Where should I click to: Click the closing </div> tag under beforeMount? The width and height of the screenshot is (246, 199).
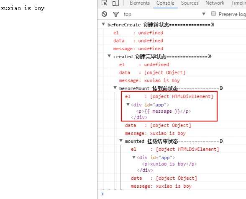(139, 117)
